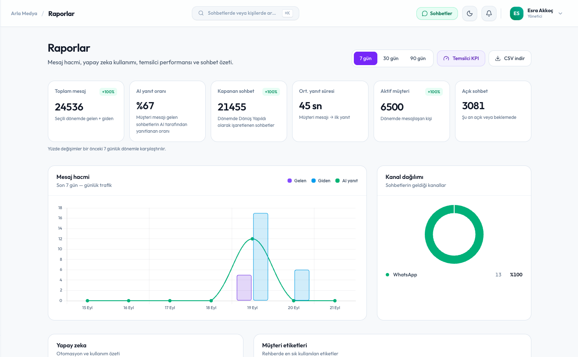
Task: Switch to the 30 gün period
Action: click(x=391, y=58)
